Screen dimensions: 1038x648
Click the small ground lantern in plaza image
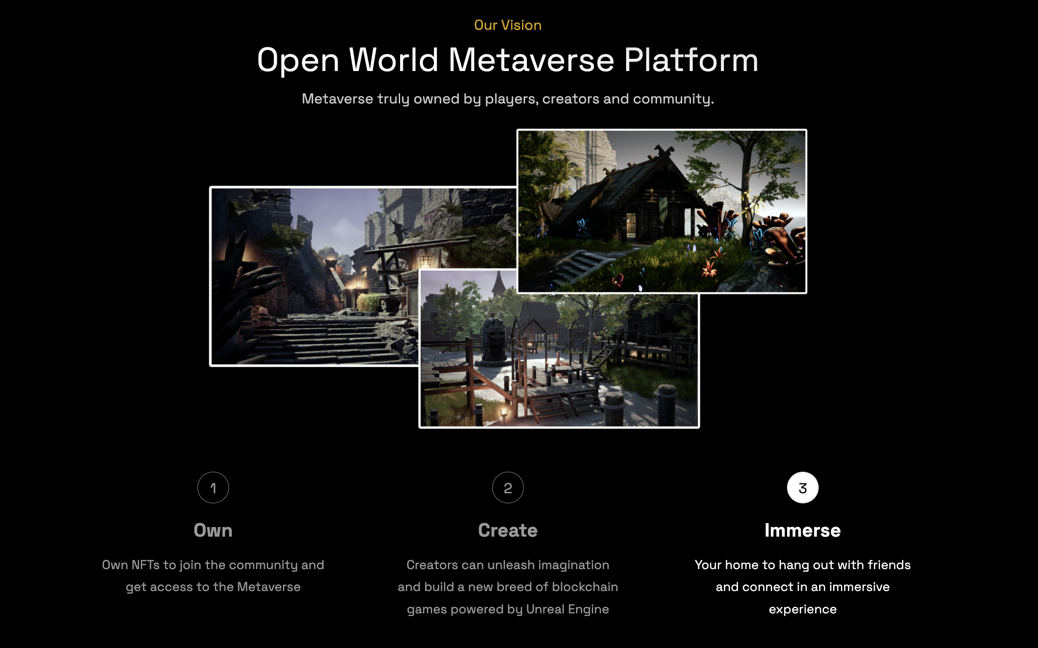click(x=504, y=413)
